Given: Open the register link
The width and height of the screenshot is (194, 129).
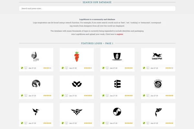Looking at the screenshot, I should pos(120,34).
